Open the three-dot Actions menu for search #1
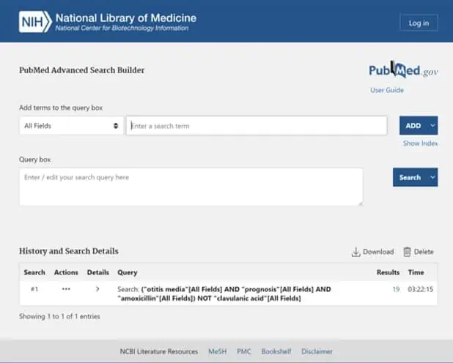The image size is (453, 363). (x=66, y=289)
